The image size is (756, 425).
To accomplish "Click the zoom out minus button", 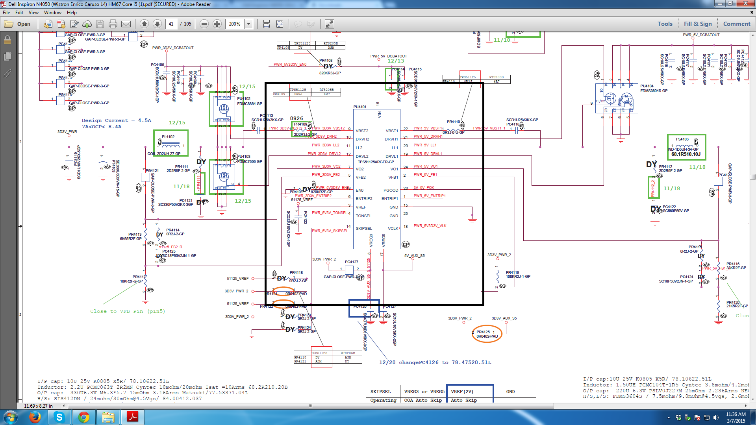I will 204,24.
